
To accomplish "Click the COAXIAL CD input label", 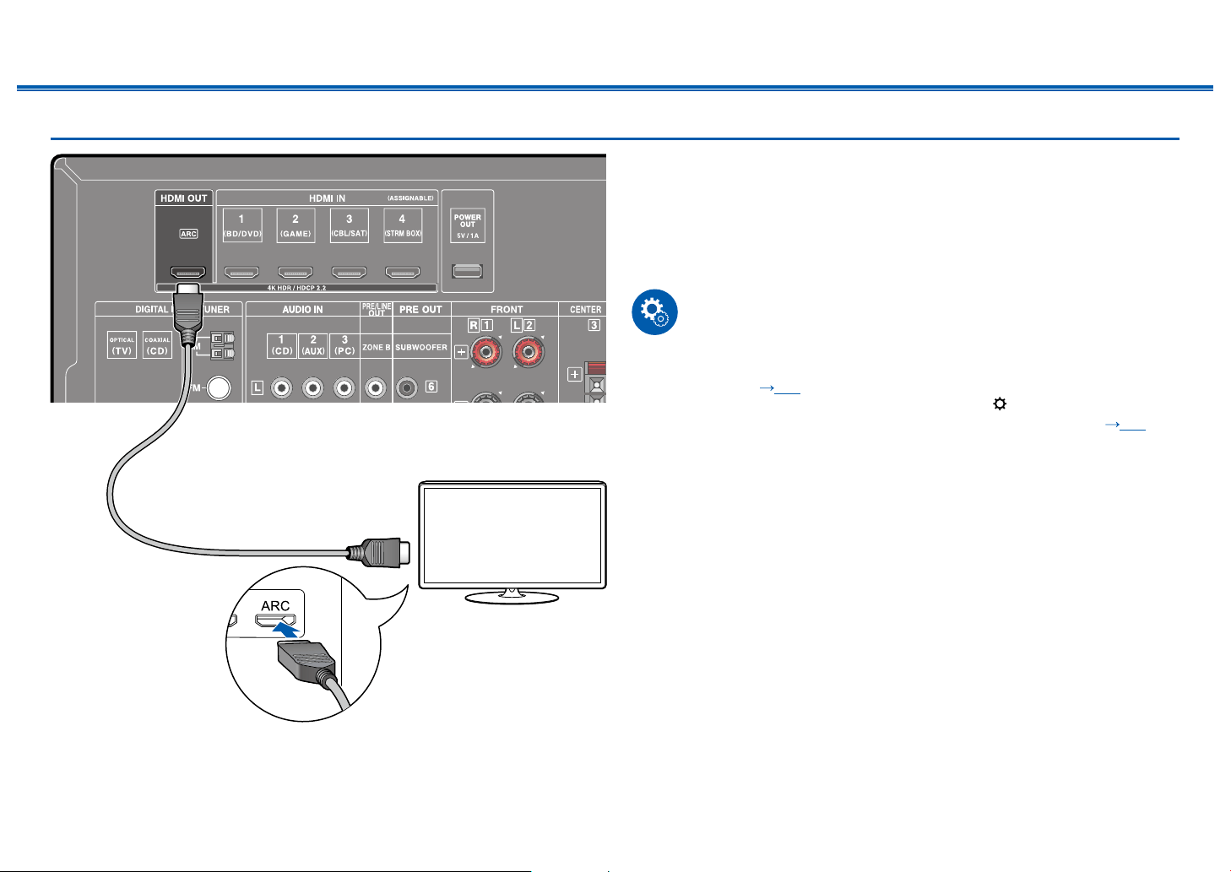I will coord(157,345).
